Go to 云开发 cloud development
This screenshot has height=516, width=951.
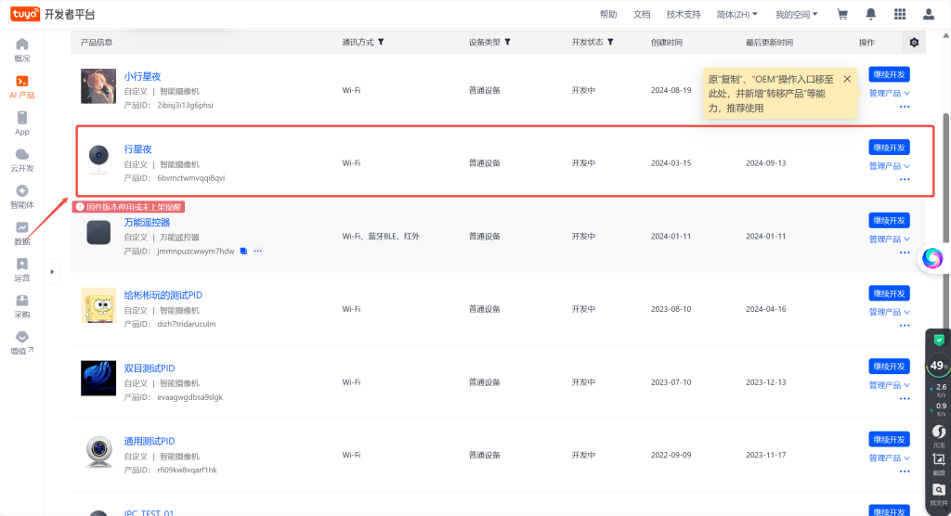22,159
